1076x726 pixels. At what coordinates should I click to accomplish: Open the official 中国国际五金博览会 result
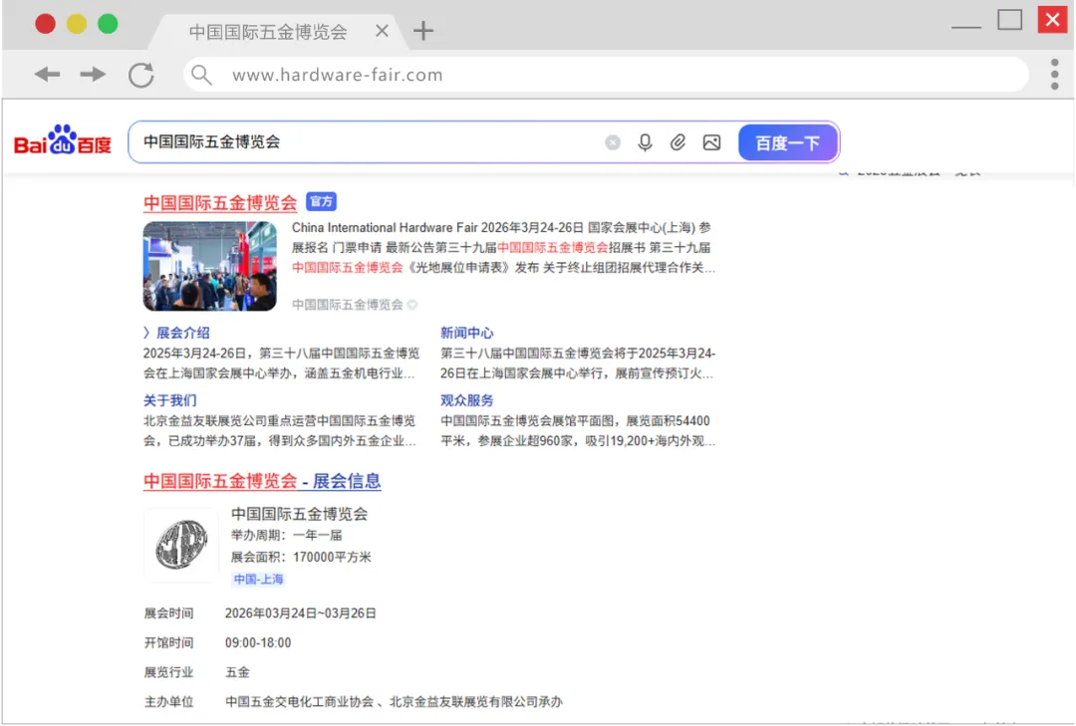220,203
